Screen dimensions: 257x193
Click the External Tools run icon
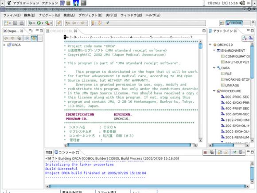(47, 23)
